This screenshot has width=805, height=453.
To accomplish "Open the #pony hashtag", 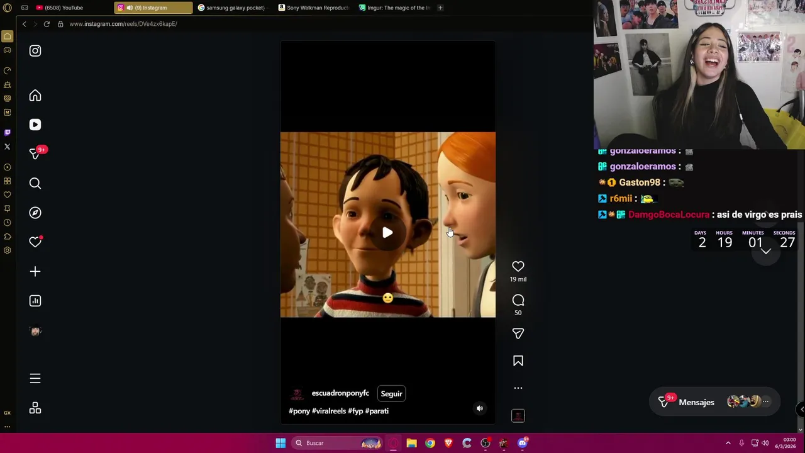I will (x=299, y=411).
